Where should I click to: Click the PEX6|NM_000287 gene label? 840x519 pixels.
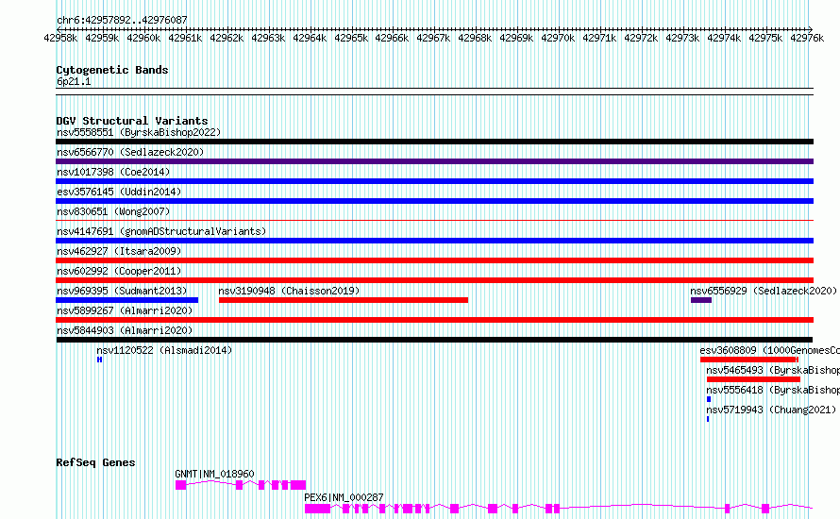coord(344,497)
